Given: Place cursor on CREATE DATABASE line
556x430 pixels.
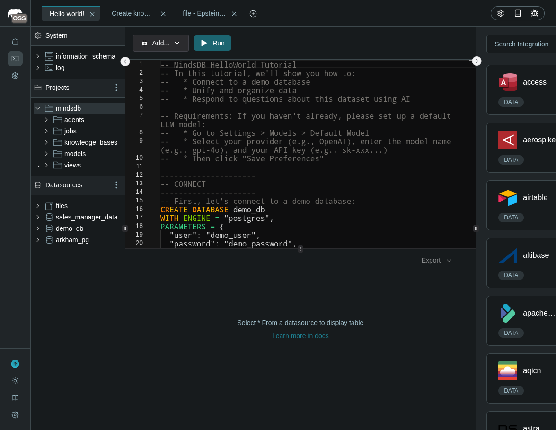Looking at the screenshot, I should (212, 210).
